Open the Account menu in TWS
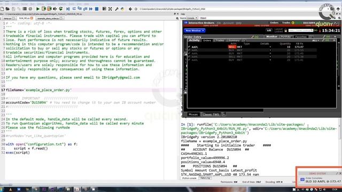 coord(228,23)
